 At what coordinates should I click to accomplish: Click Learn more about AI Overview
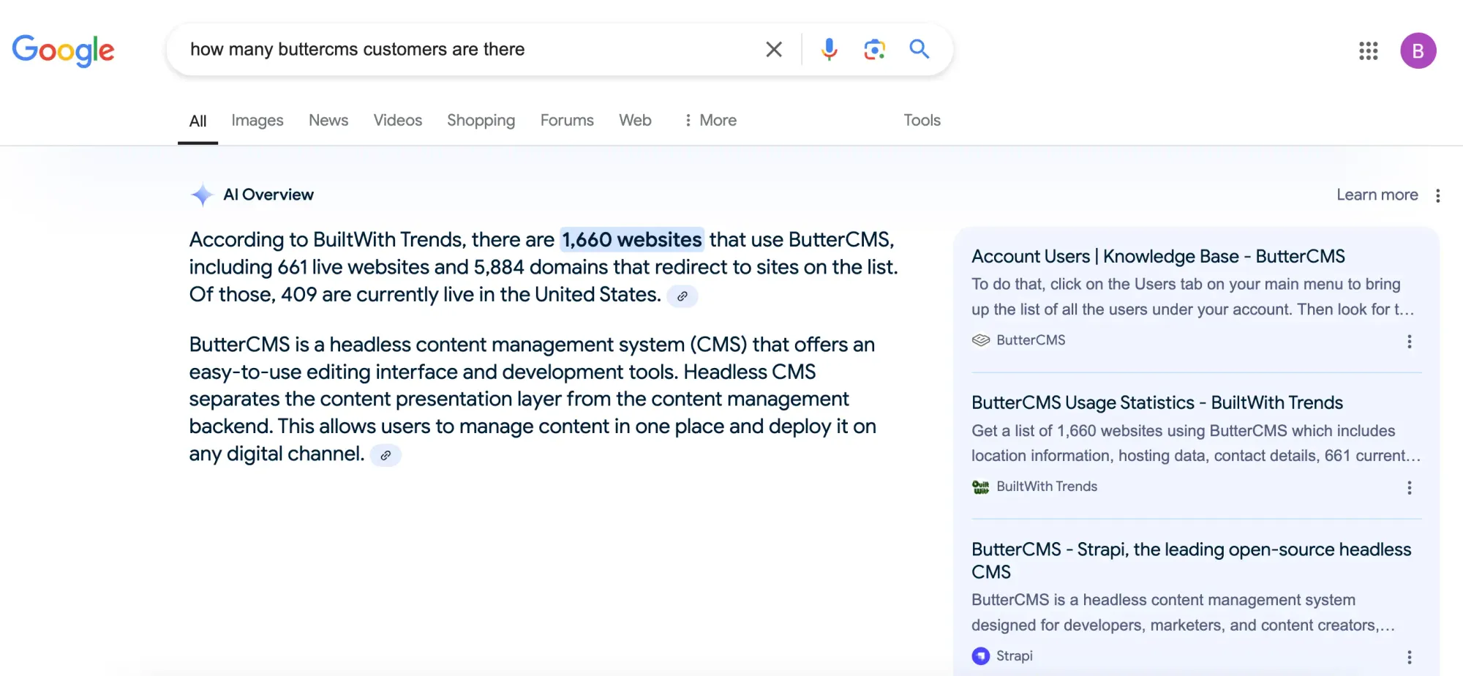1377,195
